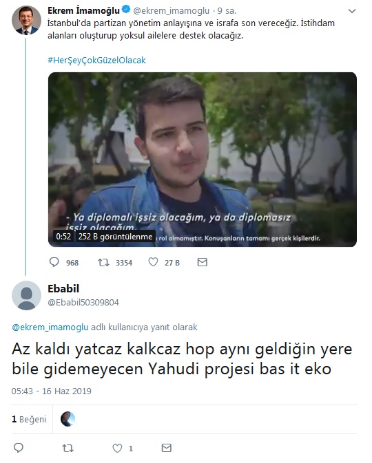Open the tweet options chevron dropdown

pos(351,11)
